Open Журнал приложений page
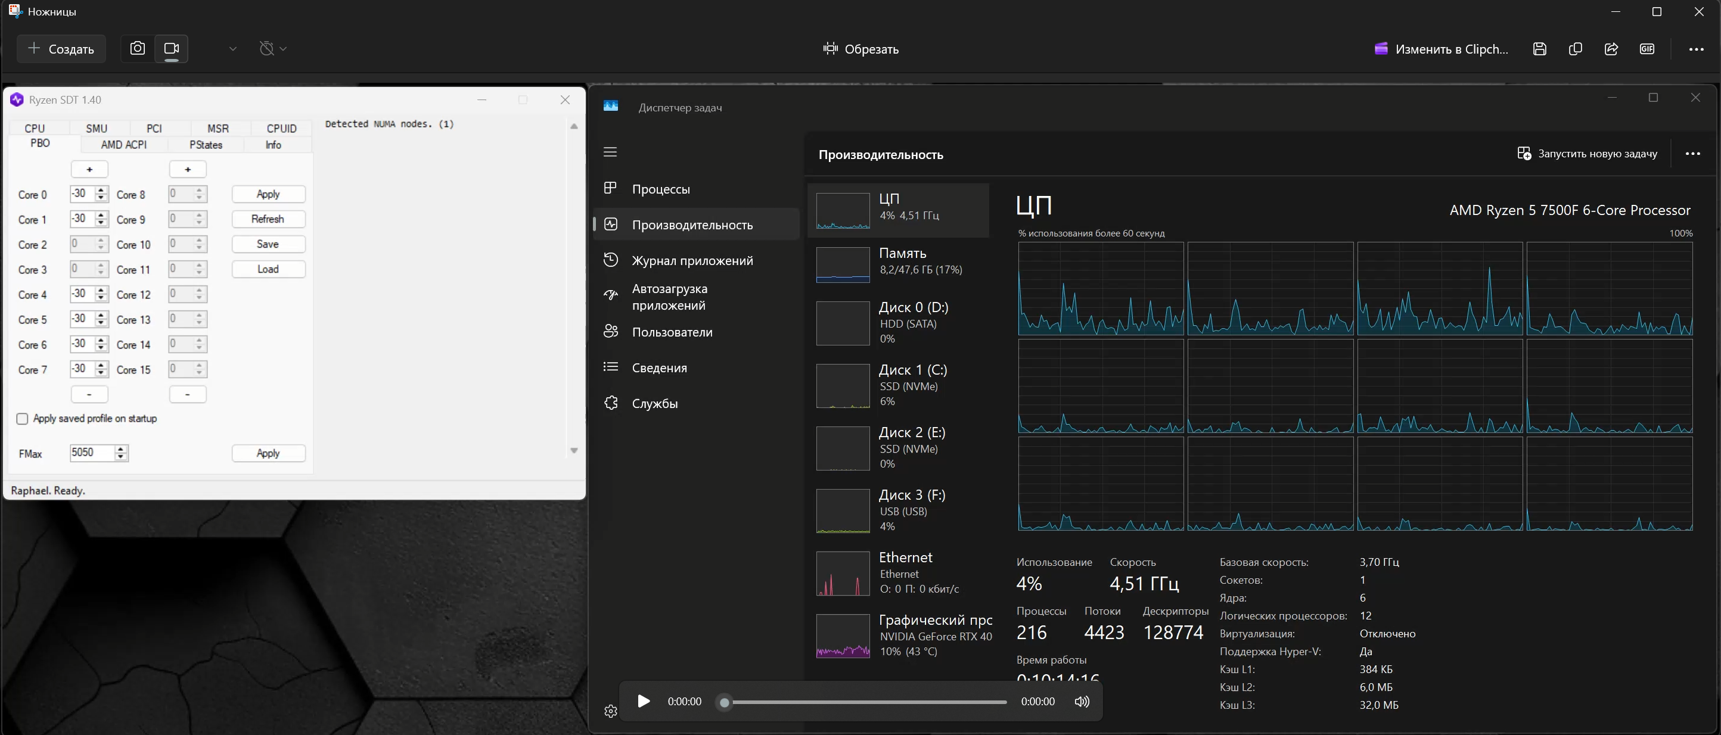Viewport: 1721px width, 735px height. tap(696, 260)
